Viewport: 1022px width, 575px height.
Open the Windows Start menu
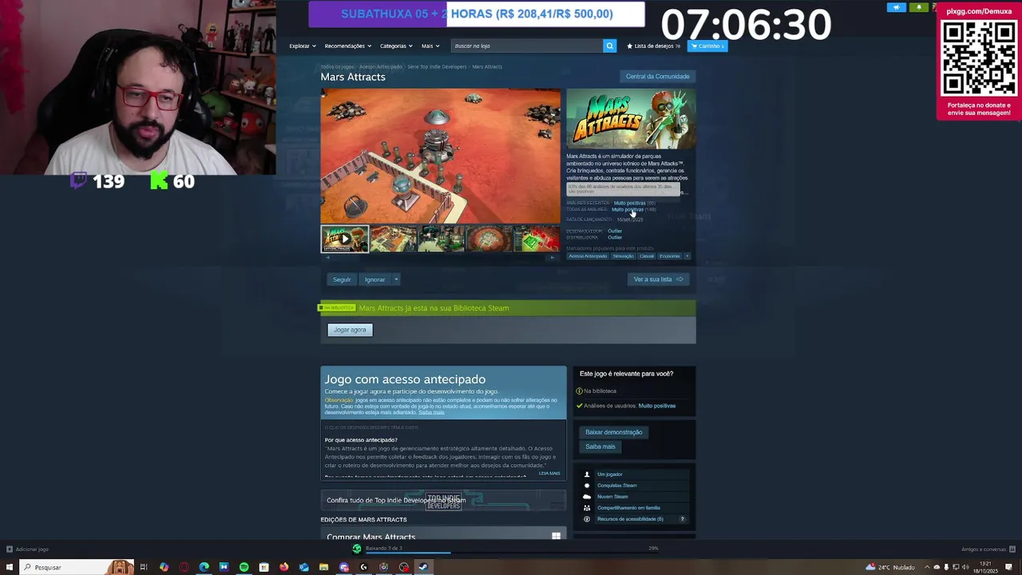tap(10, 567)
